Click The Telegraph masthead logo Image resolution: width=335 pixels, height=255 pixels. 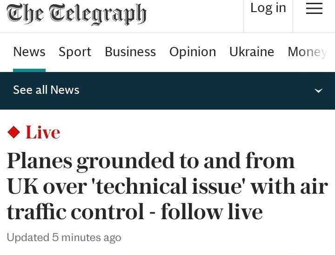76,14
